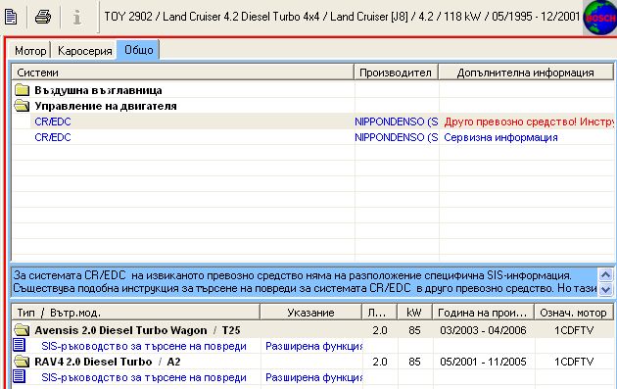Select the Общо tab
This screenshot has height=389, width=617.
click(138, 50)
